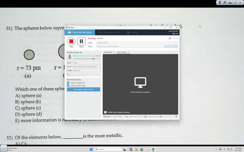The width and height of the screenshot is (244, 152).
Task: Click the save icon in top-right viewer toolbar
Action: coord(225,2)
